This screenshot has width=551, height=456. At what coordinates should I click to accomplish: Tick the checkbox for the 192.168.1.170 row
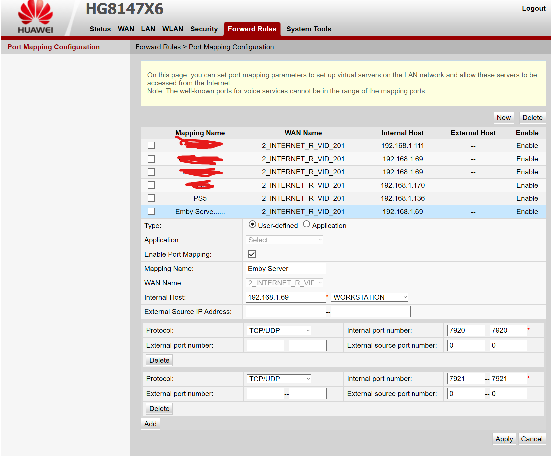[x=151, y=185]
